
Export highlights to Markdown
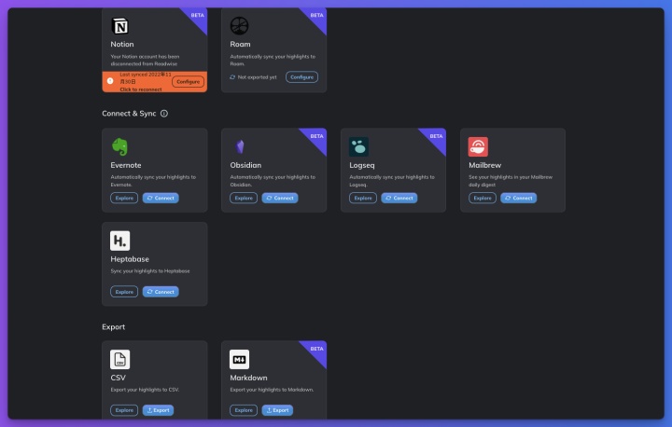tap(277, 410)
